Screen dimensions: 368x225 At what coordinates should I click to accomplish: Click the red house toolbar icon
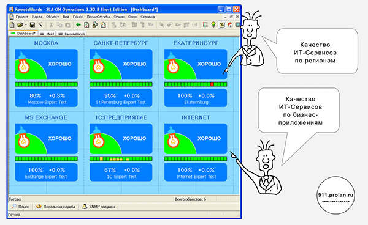(230, 24)
